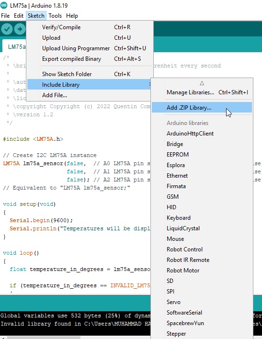Select the Upload menu entry
Screen dimensions: 262x339
pyautogui.click(x=90, y=38)
